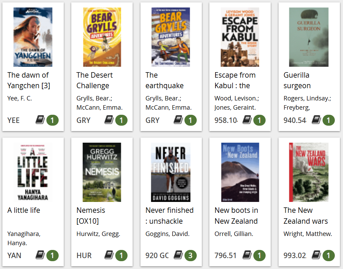
Task: Click green copies badge on The New Zealand wars
Action: pos(329,255)
